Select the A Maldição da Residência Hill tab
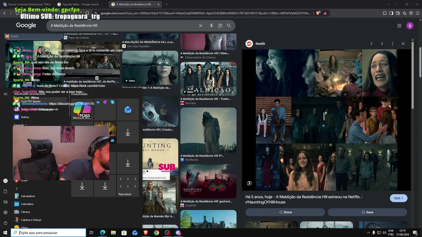Screen dimensions: 422x237 coord(135,4)
